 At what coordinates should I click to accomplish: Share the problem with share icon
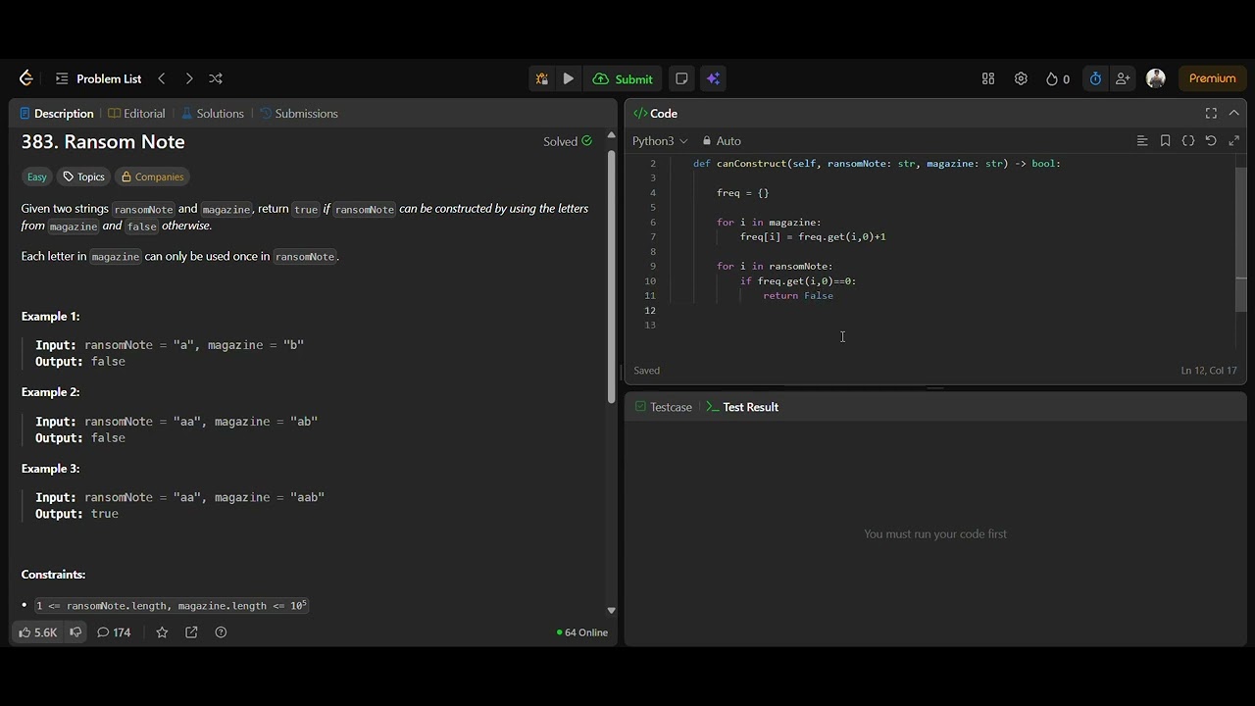[191, 632]
